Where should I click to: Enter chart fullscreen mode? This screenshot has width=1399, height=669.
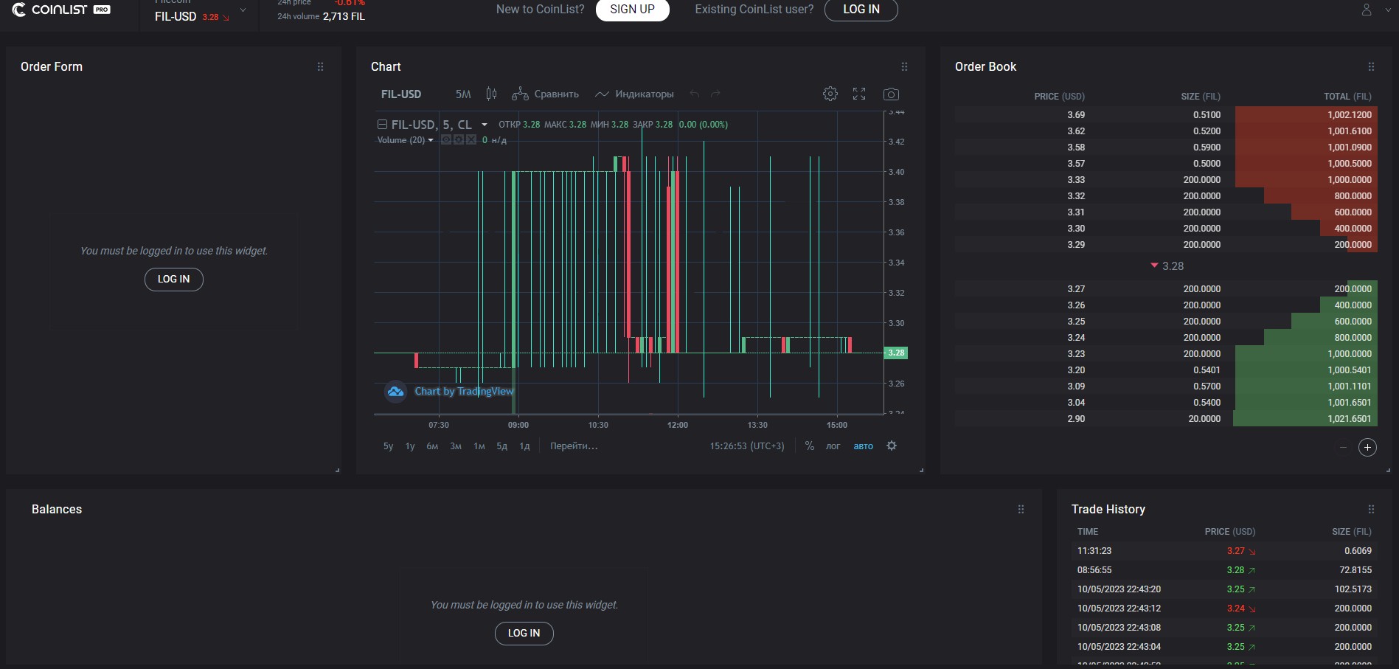(x=859, y=94)
